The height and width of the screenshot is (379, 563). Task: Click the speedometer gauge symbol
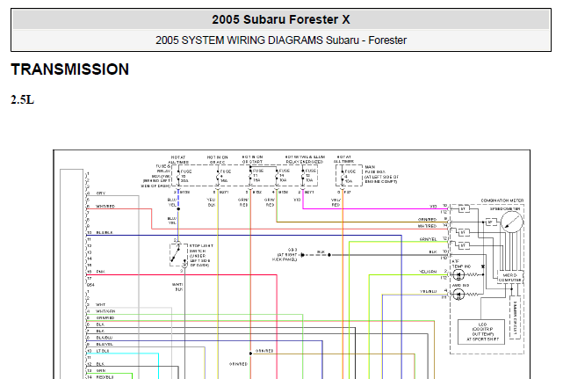[512, 222]
